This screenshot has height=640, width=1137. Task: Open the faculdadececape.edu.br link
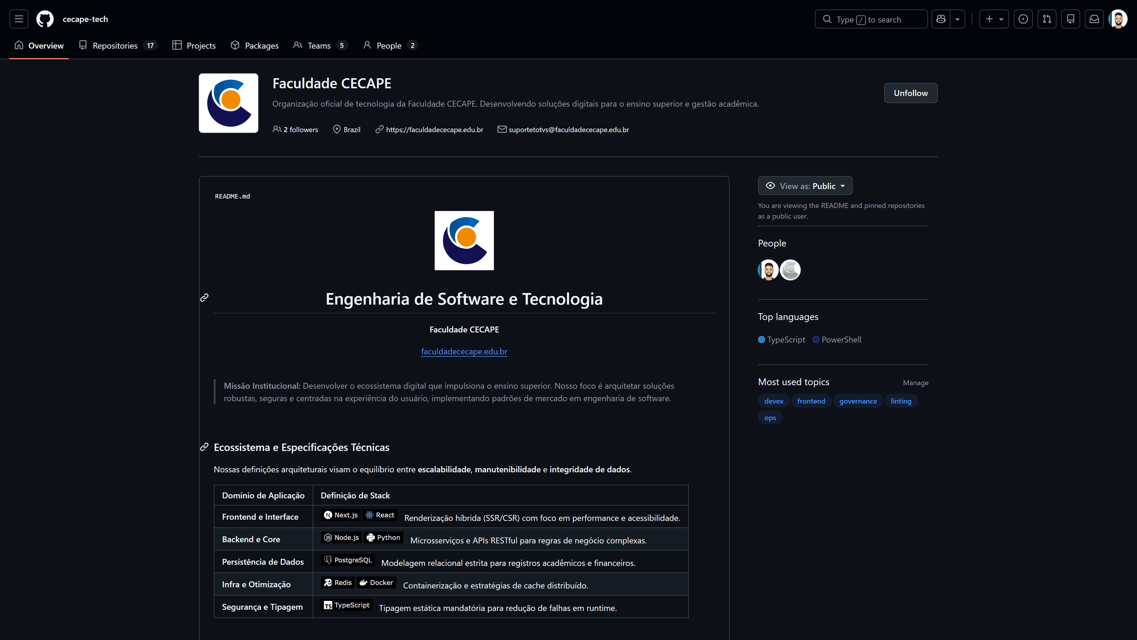coord(464,352)
